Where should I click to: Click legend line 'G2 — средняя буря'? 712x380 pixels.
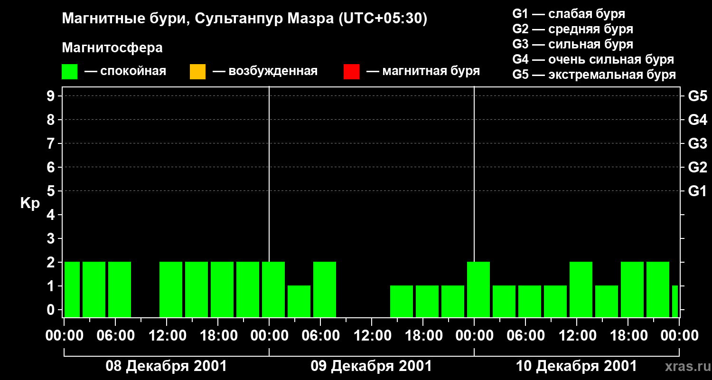pyautogui.click(x=573, y=29)
